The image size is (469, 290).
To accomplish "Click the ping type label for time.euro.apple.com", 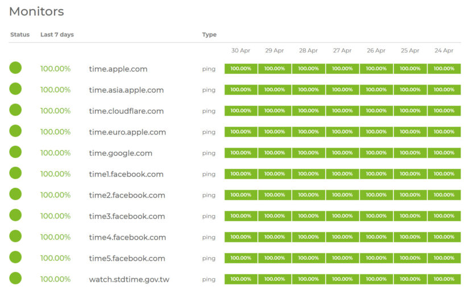I will pyautogui.click(x=209, y=132).
